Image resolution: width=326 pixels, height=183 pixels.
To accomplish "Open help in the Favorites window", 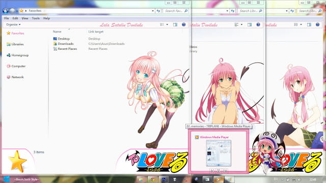I will pos(184,24).
